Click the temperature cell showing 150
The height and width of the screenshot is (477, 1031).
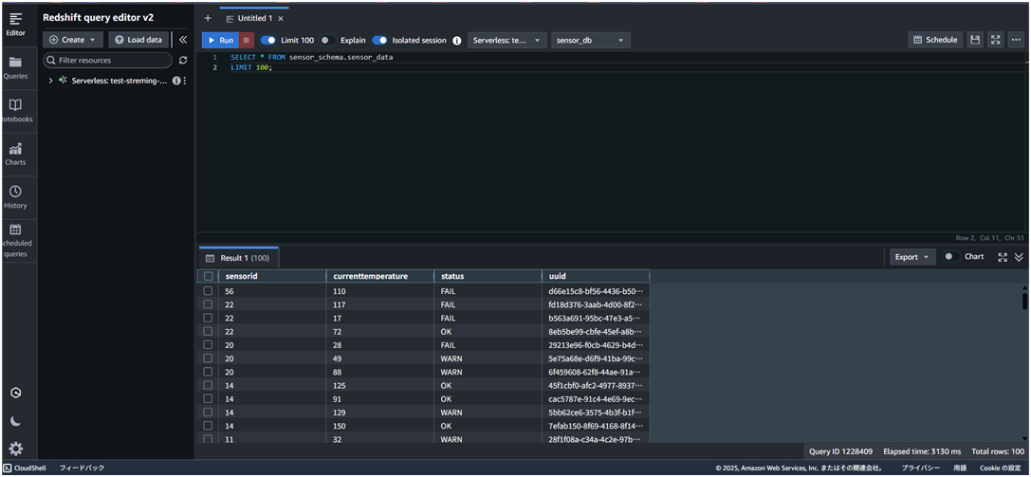click(x=380, y=426)
